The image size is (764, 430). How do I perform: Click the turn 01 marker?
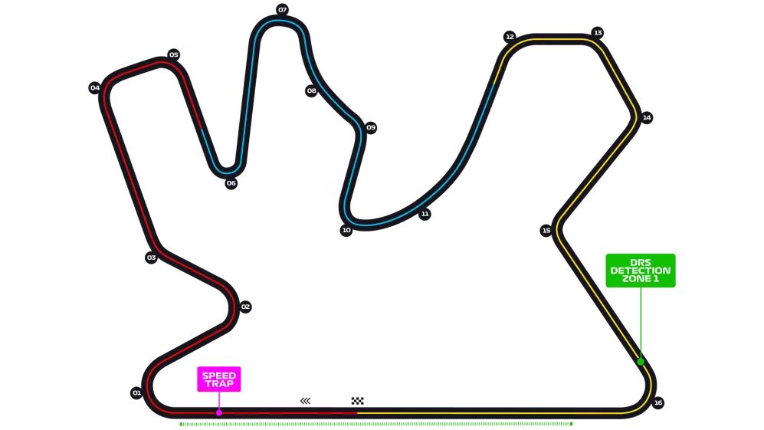[x=136, y=393]
